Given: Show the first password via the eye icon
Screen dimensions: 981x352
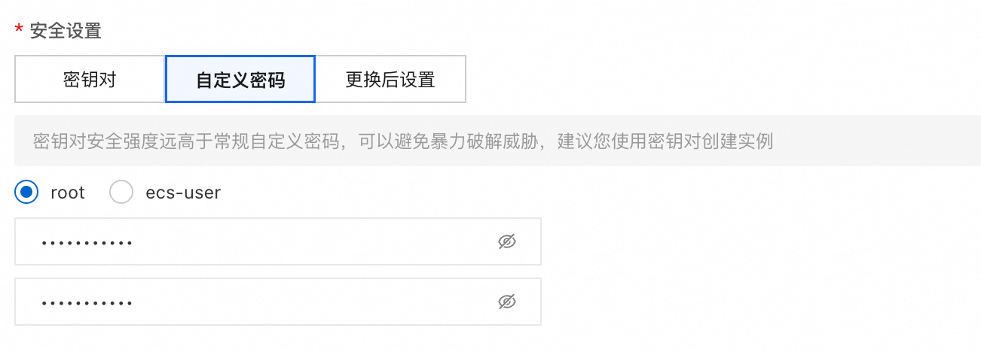Looking at the screenshot, I should [507, 241].
